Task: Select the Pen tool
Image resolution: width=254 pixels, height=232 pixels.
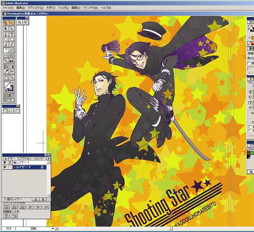Action: point(6,34)
